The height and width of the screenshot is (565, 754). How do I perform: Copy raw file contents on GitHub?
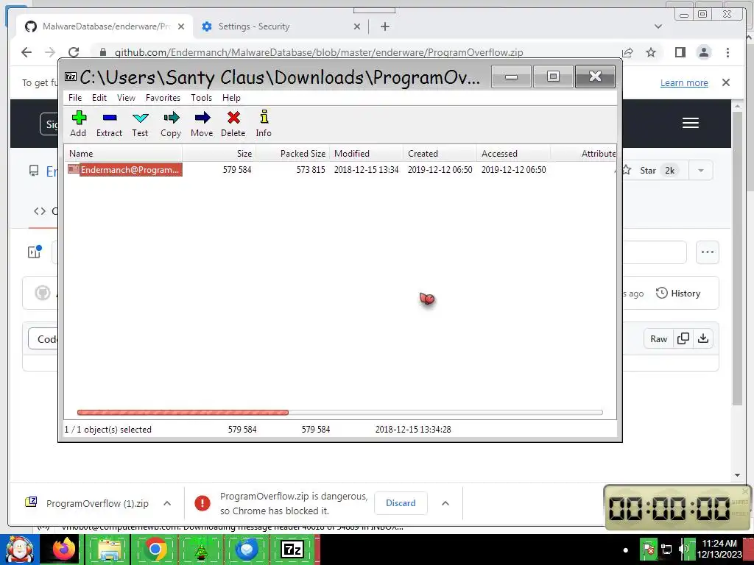click(683, 338)
